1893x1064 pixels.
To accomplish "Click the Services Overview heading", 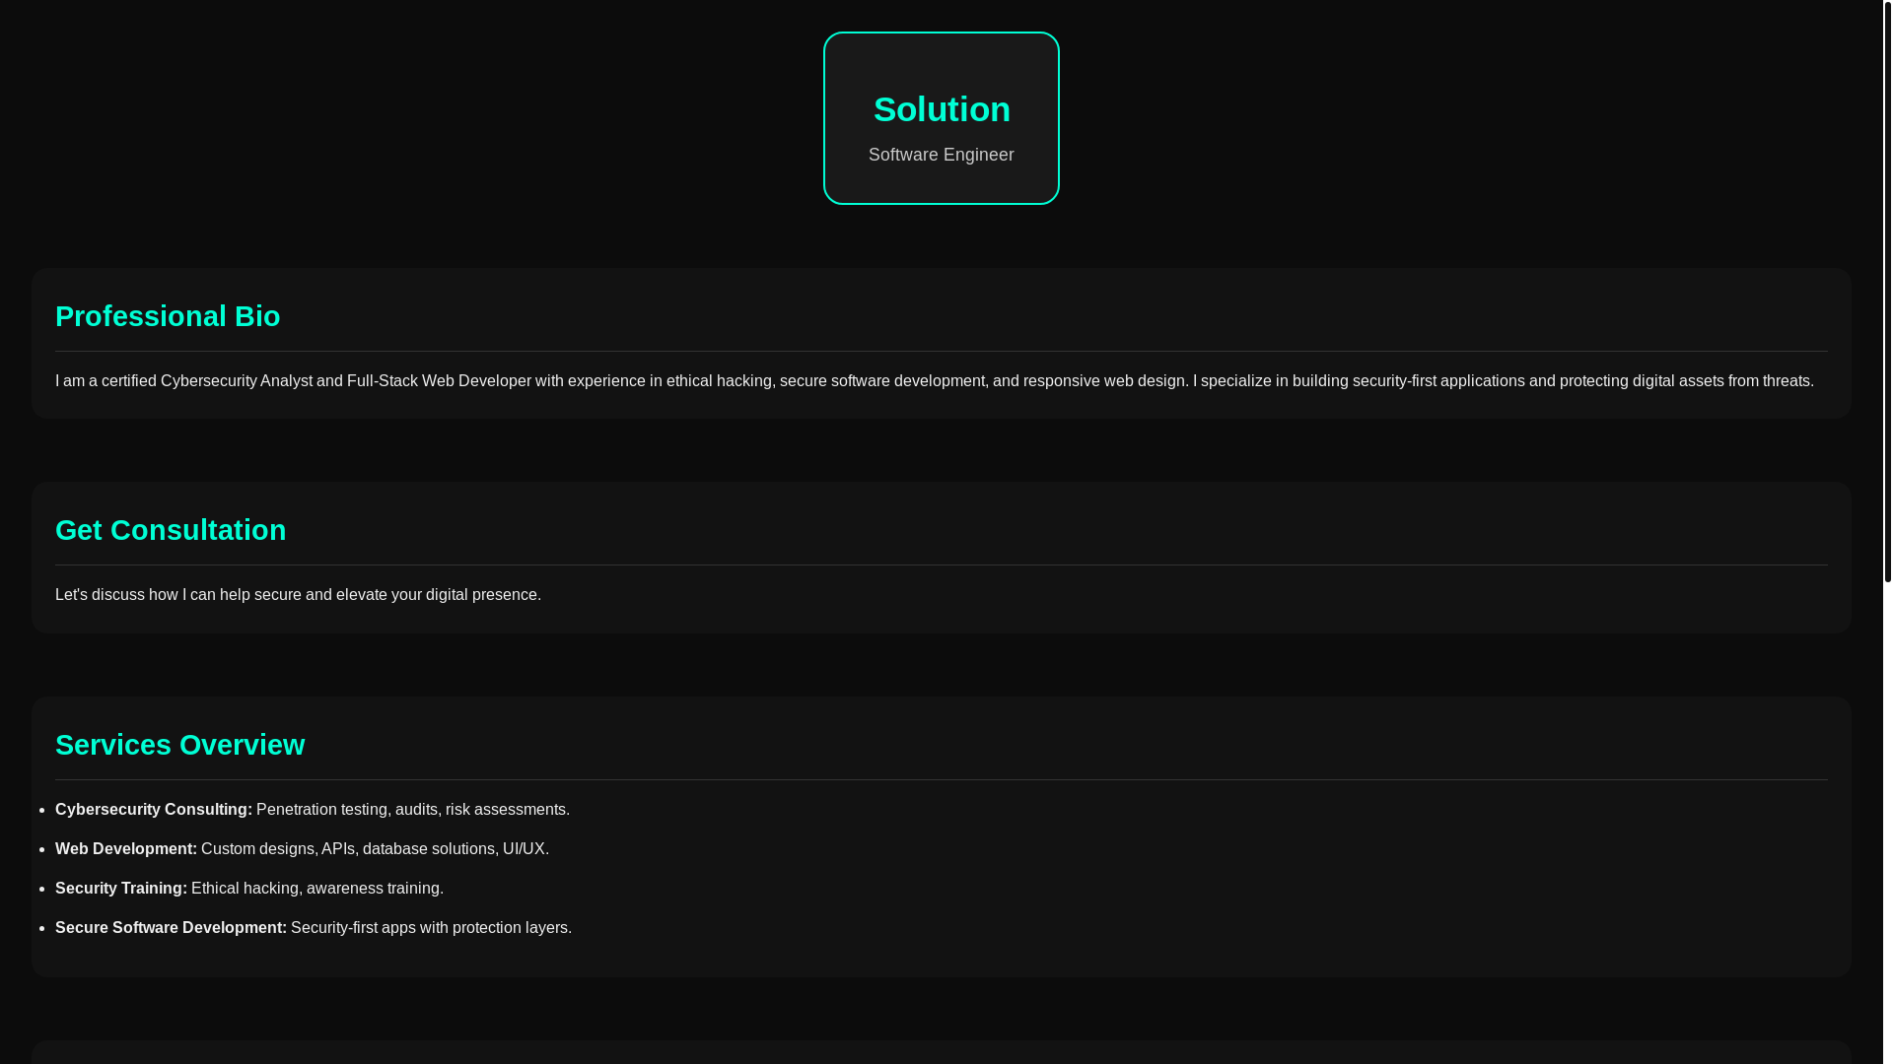I will click(180, 745).
